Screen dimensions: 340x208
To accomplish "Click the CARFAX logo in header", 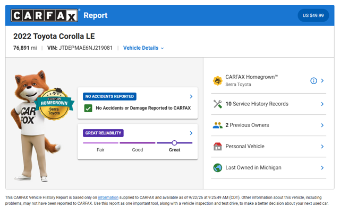I will click(x=45, y=15).
